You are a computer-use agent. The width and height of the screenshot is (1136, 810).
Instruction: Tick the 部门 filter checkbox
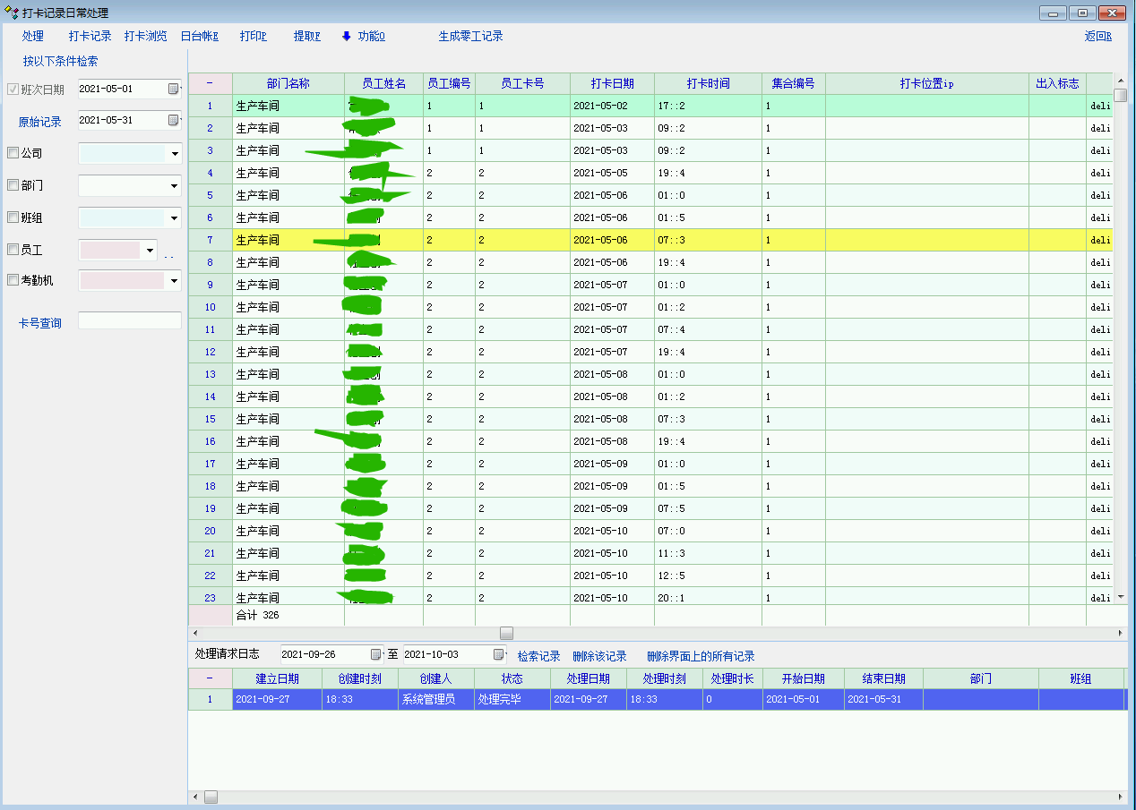[x=13, y=185]
